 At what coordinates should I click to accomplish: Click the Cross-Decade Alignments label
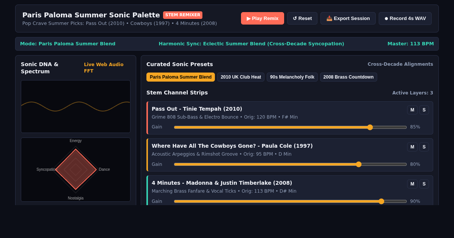[x=400, y=64]
